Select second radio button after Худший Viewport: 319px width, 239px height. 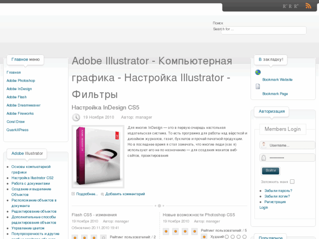(233, 237)
